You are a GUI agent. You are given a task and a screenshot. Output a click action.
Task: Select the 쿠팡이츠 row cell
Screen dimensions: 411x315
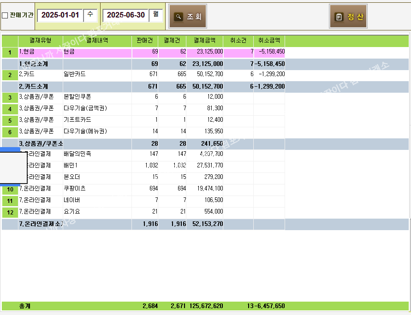coord(97,189)
